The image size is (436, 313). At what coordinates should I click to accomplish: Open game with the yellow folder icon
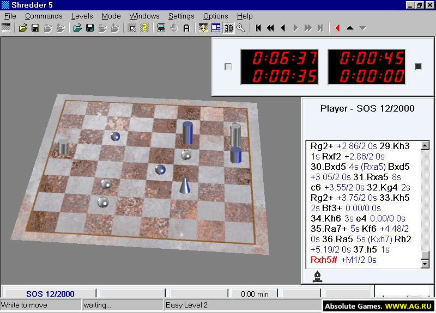[23, 28]
